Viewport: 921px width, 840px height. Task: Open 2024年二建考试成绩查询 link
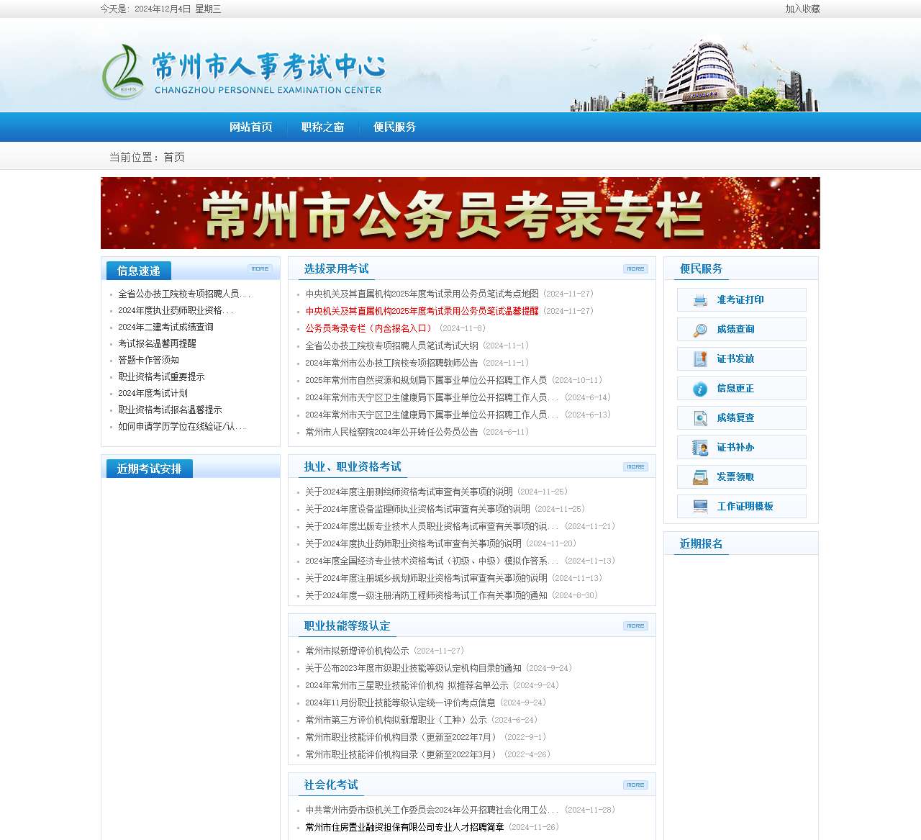click(165, 327)
